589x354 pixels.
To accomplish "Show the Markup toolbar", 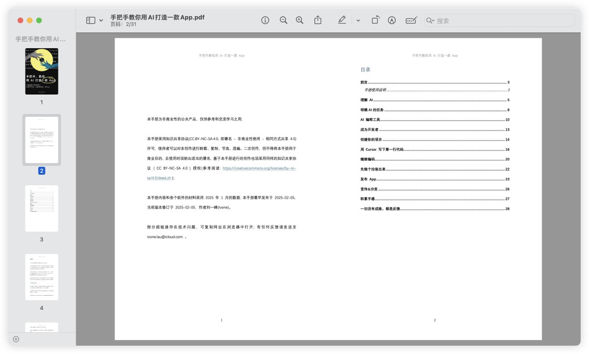I will coord(392,20).
